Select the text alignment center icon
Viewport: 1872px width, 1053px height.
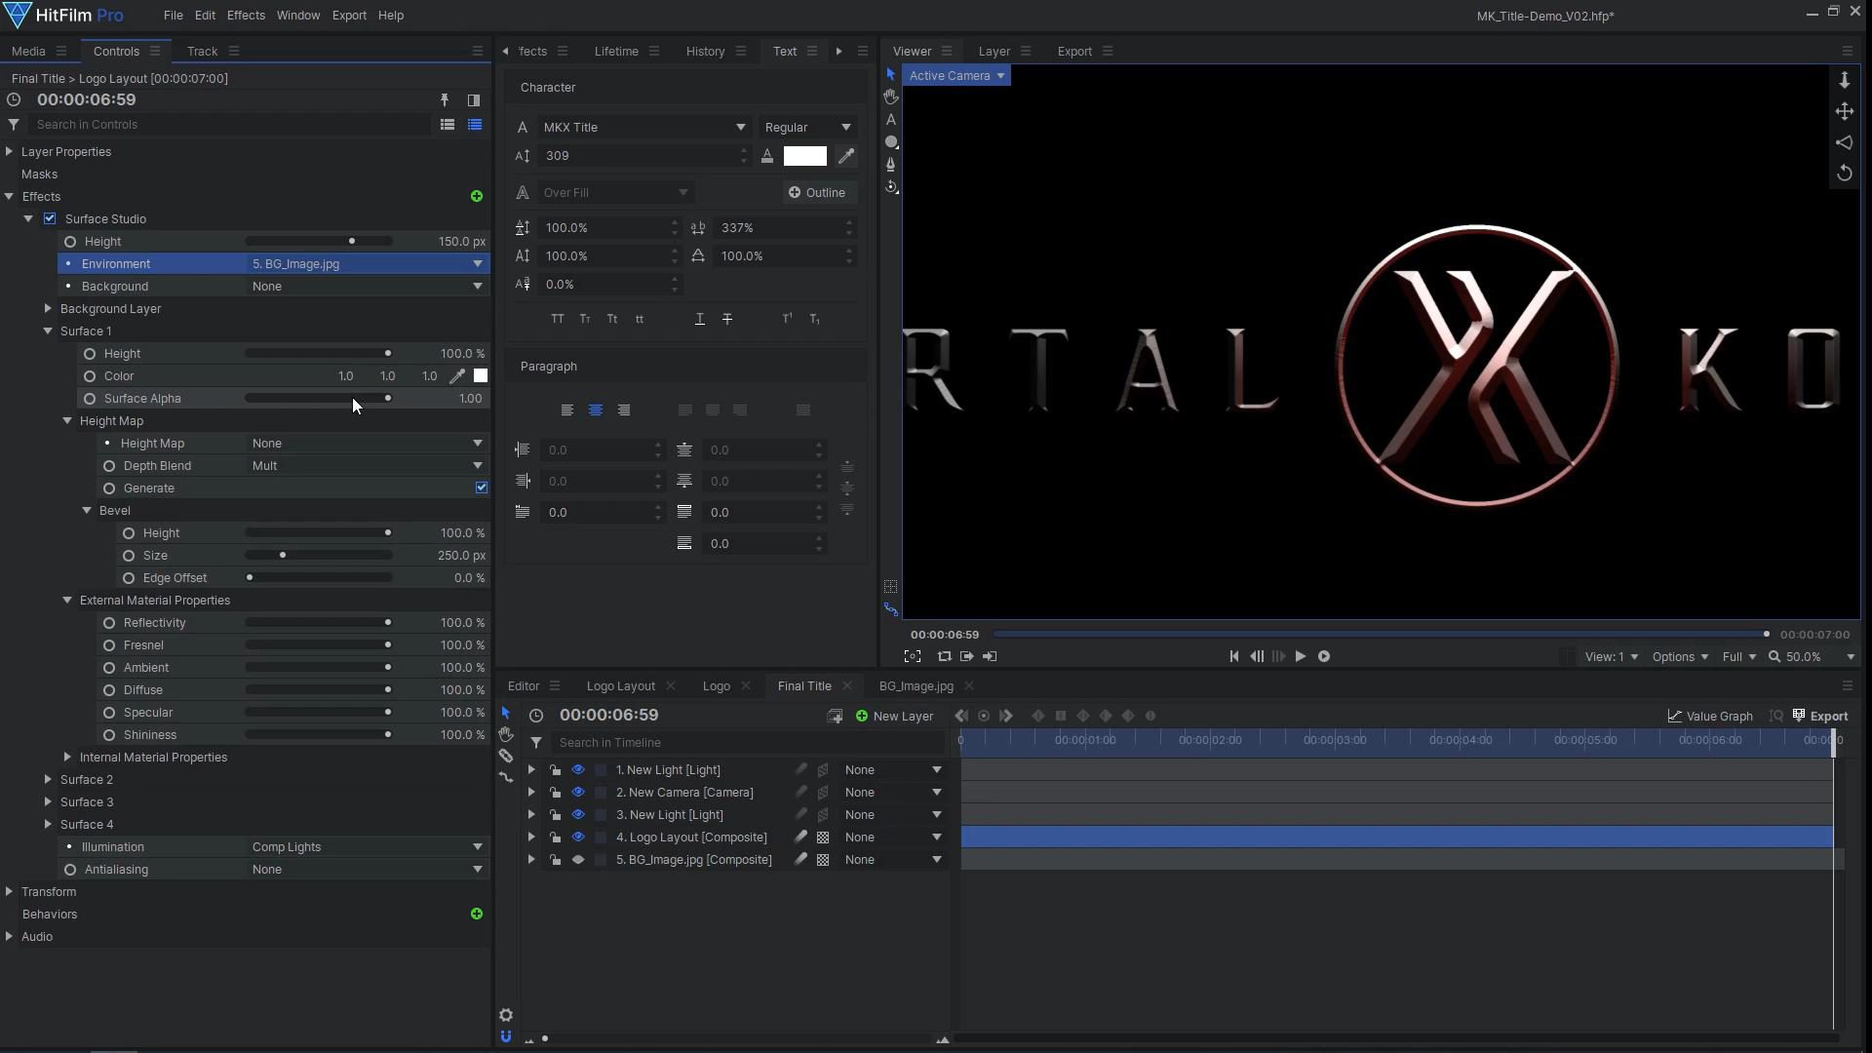(596, 409)
